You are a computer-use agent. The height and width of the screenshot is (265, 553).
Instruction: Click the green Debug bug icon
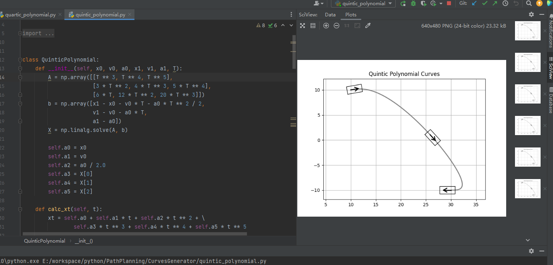point(413,4)
